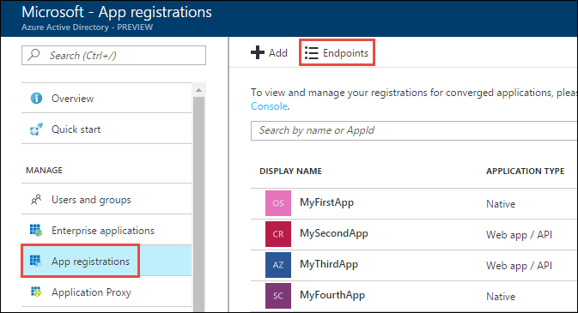This screenshot has height=313, width=578.
Task: Select App registrations in the sidebar
Action: pyautogui.click(x=106, y=261)
